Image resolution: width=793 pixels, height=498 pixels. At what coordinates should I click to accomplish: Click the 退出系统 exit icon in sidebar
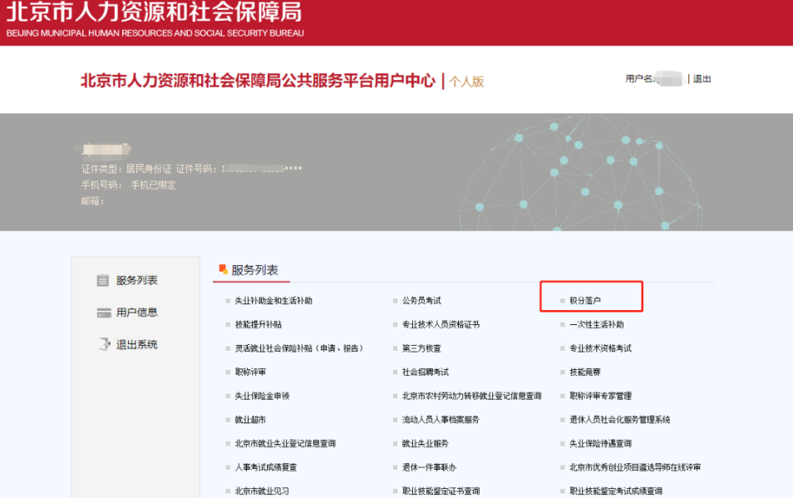(104, 344)
